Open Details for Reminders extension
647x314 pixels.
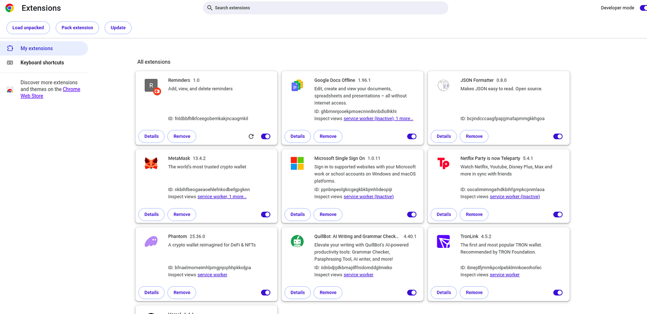click(x=152, y=136)
